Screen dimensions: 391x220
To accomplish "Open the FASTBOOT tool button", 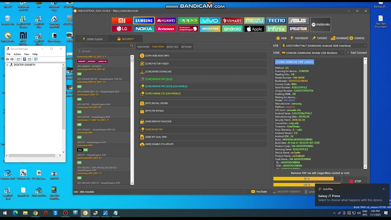I will click(x=299, y=38).
